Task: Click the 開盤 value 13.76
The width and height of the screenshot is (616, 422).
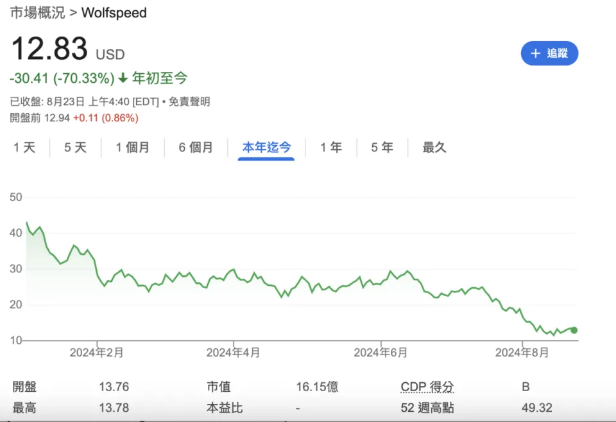Action: (x=114, y=387)
